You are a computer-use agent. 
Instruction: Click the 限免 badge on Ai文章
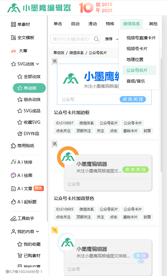click(38, 188)
